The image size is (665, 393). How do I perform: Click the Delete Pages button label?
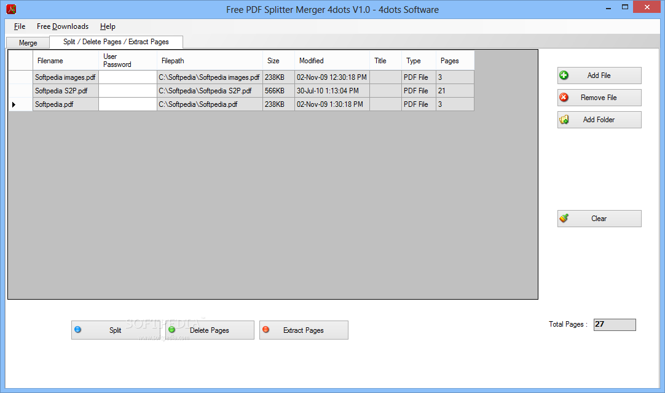click(210, 330)
